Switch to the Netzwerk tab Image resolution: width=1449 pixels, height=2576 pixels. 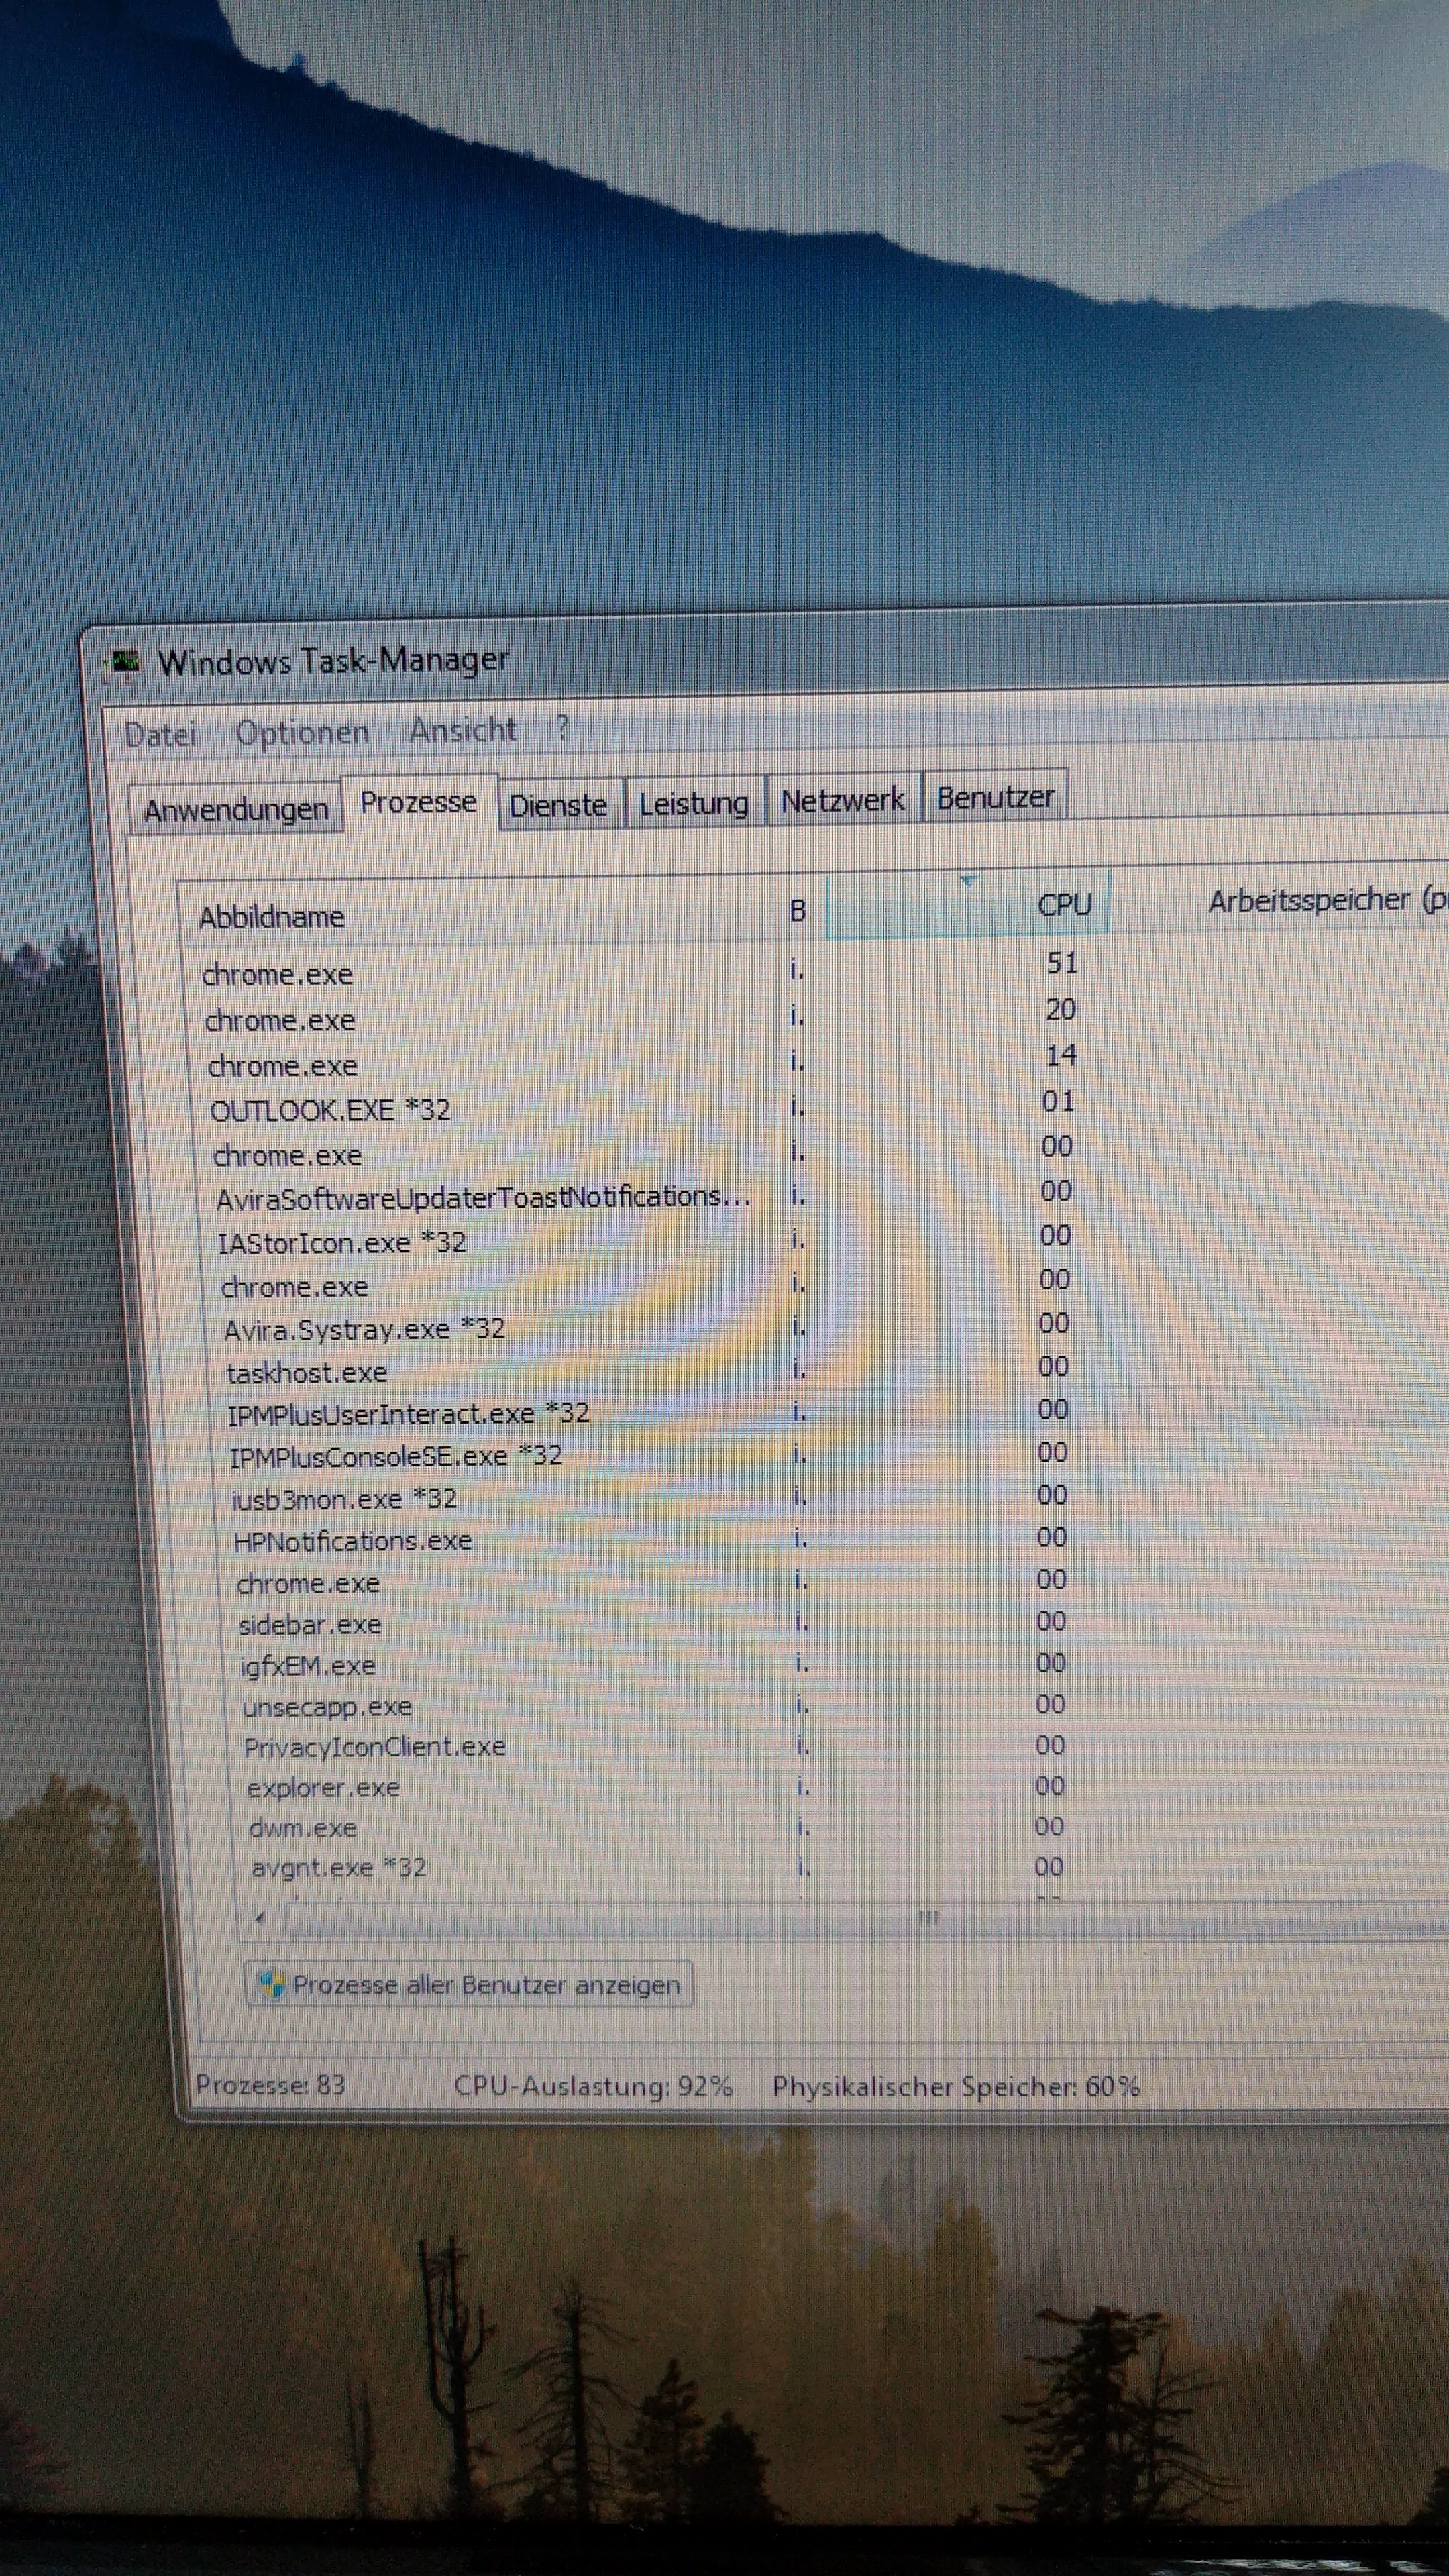[842, 800]
